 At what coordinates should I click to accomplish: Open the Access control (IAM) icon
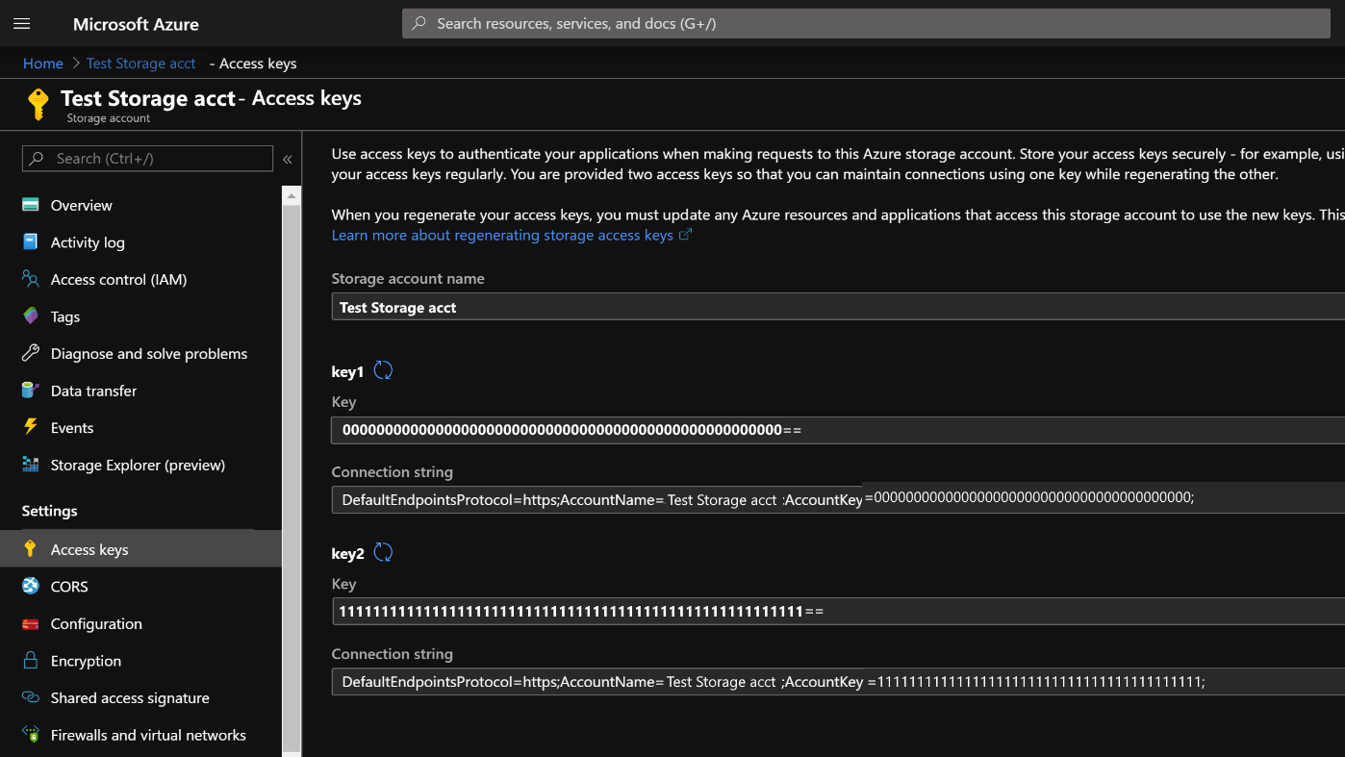32,279
